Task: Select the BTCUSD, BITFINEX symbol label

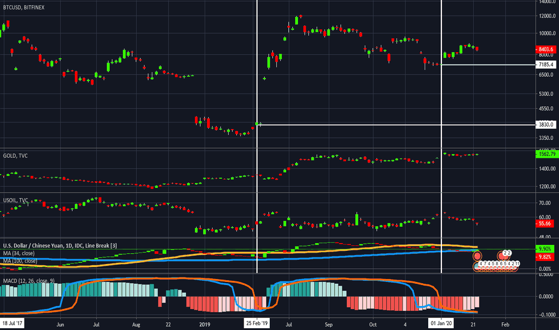Action: [23, 7]
